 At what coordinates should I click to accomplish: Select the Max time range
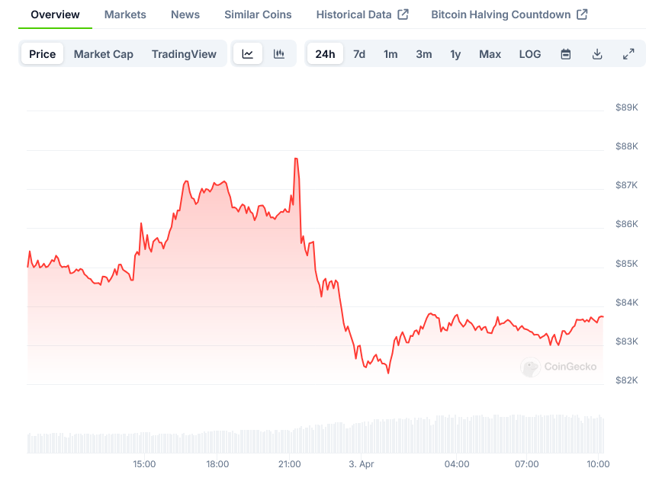coord(490,54)
